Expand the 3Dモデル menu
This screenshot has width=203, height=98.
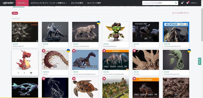coord(22,3)
